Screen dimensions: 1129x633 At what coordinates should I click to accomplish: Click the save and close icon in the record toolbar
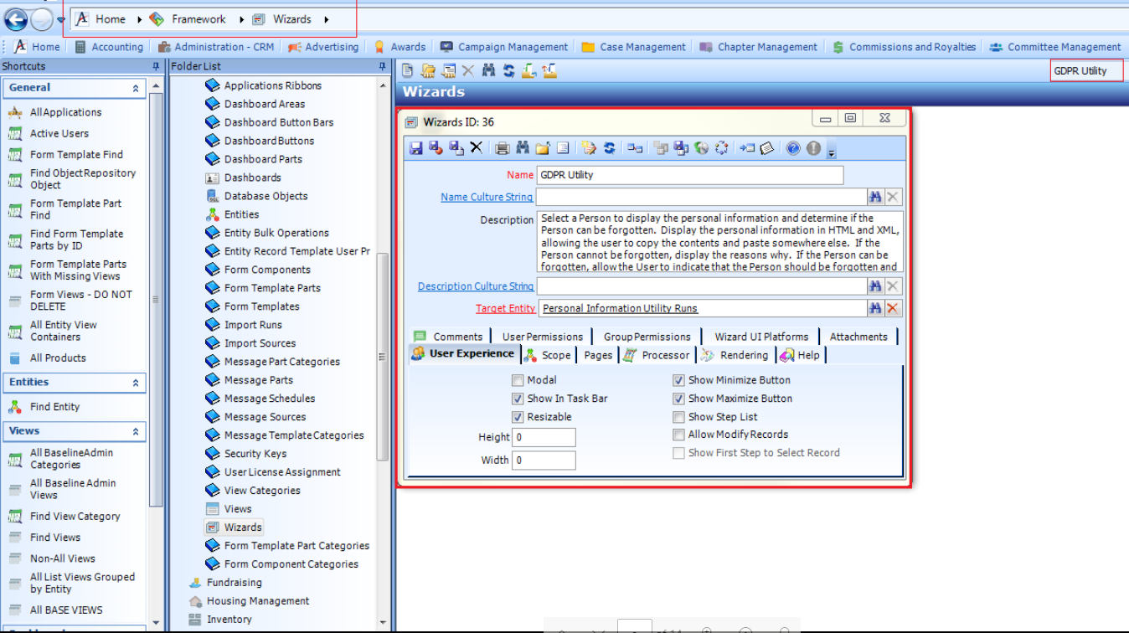tap(436, 148)
